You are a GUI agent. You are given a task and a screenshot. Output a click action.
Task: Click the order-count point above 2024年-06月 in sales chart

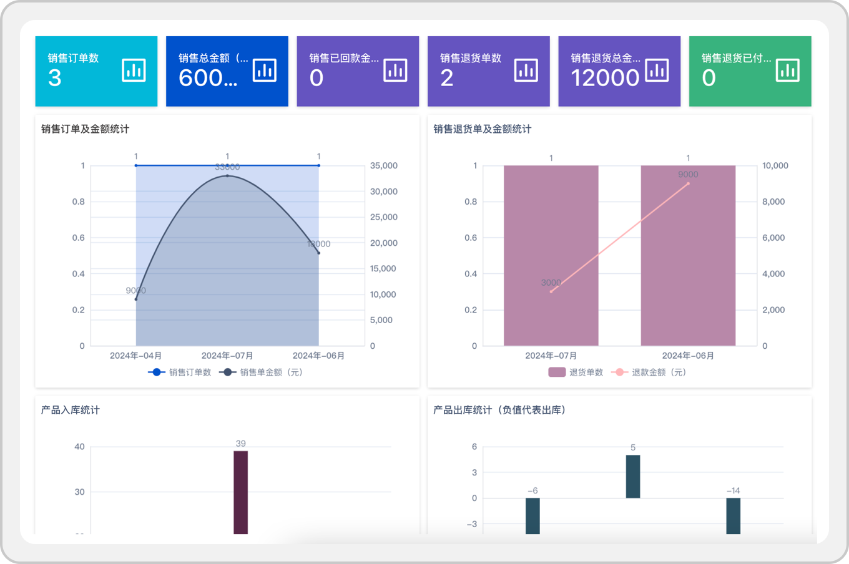[319, 165]
